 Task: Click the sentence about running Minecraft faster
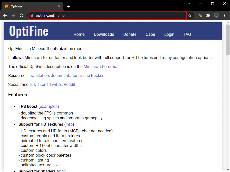click(x=110, y=58)
